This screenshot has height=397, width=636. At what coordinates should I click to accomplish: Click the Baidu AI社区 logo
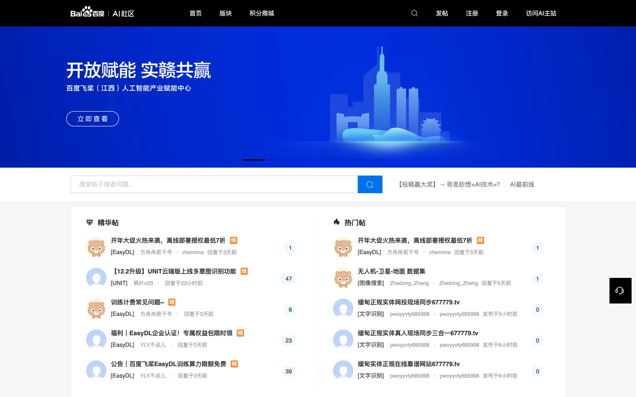[x=102, y=13]
